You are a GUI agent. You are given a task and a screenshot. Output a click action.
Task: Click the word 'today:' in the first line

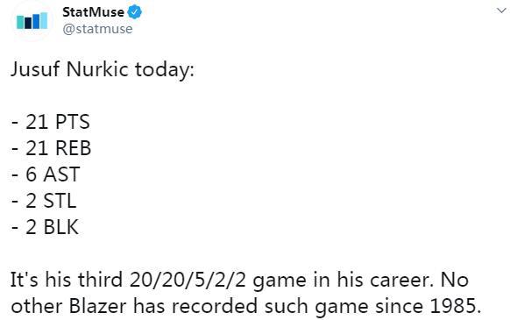click(x=165, y=69)
